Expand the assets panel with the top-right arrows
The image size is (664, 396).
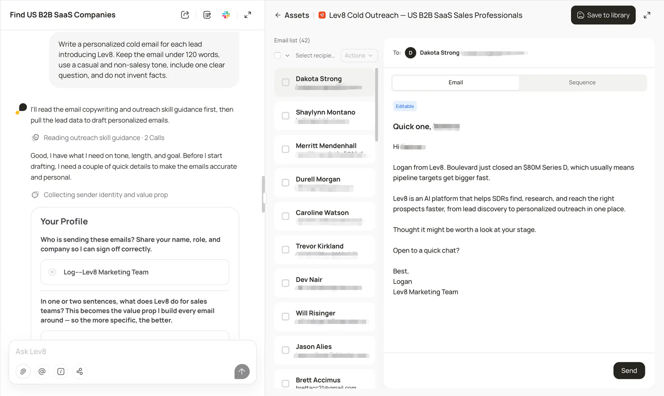point(647,15)
